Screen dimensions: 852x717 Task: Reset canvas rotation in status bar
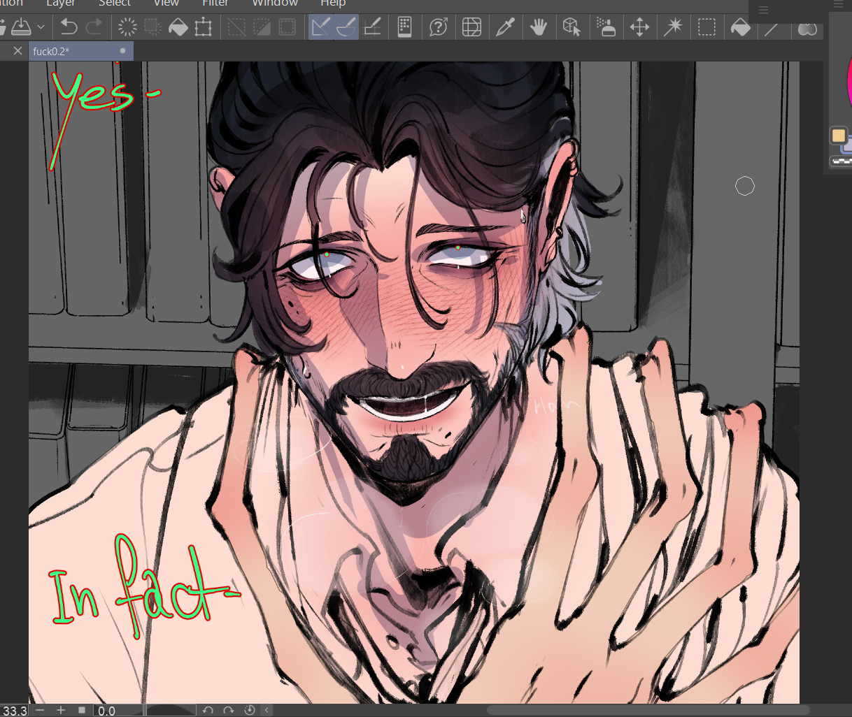point(250,710)
